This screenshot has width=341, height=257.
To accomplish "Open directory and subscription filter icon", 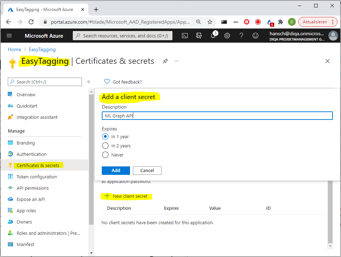I will 199,36.
